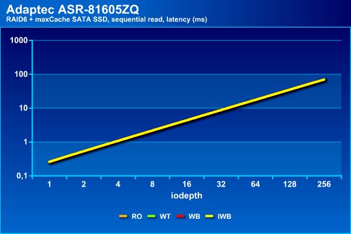Screen dimensions: 351x234
Task: Click the subtitle about RAID6 + maxCache SATA SSD
Action: click(106, 19)
